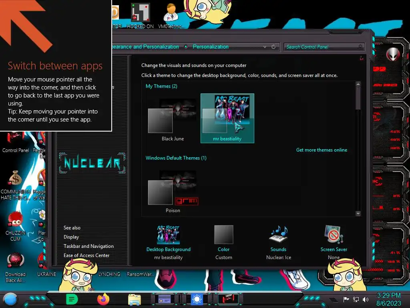Open the Desktop Background settings icon
This screenshot has height=308, width=410.
(x=169, y=235)
